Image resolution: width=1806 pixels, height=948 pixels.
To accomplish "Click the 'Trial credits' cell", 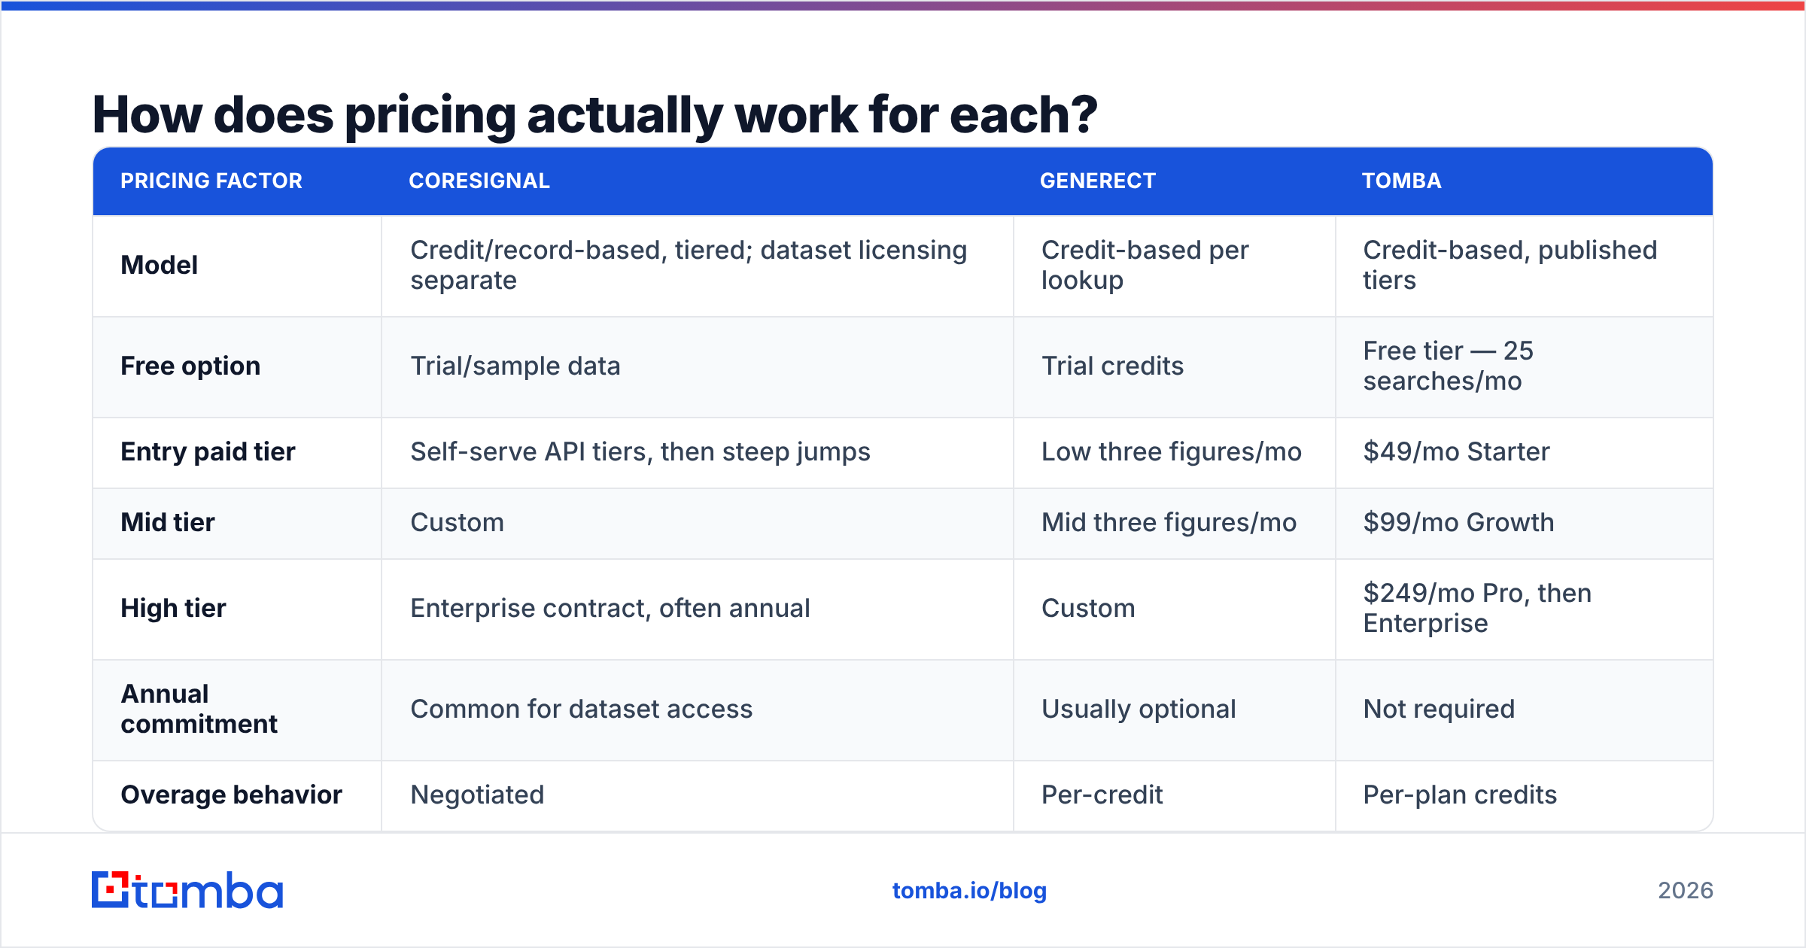I will coord(1112,366).
